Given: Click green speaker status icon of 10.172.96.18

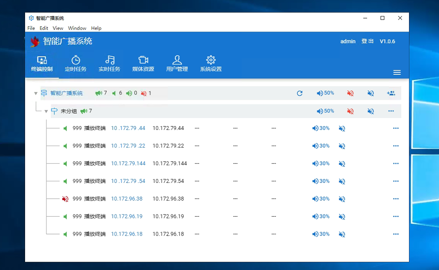Looking at the screenshot, I should pos(65,234).
